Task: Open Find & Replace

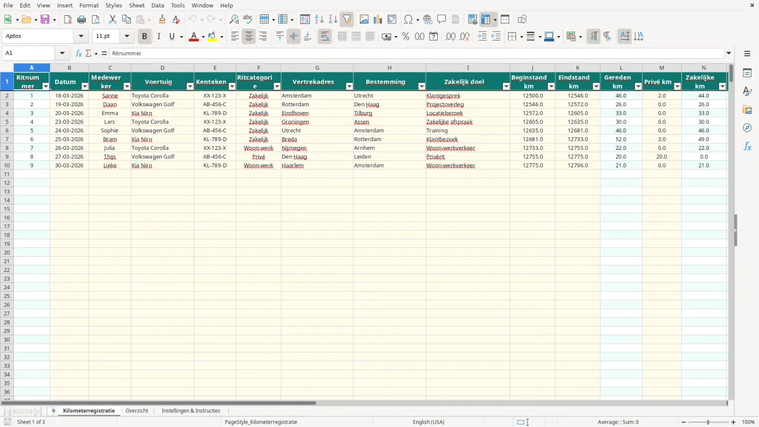Action: tap(234, 20)
